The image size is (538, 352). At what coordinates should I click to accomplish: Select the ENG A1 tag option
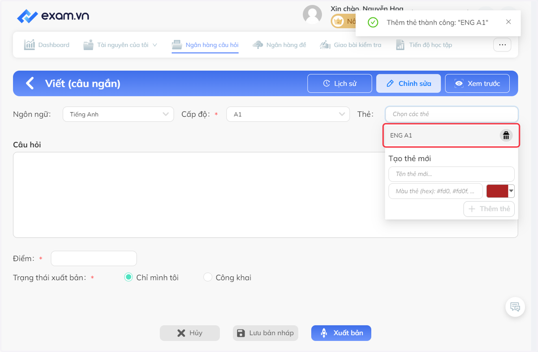coord(451,135)
